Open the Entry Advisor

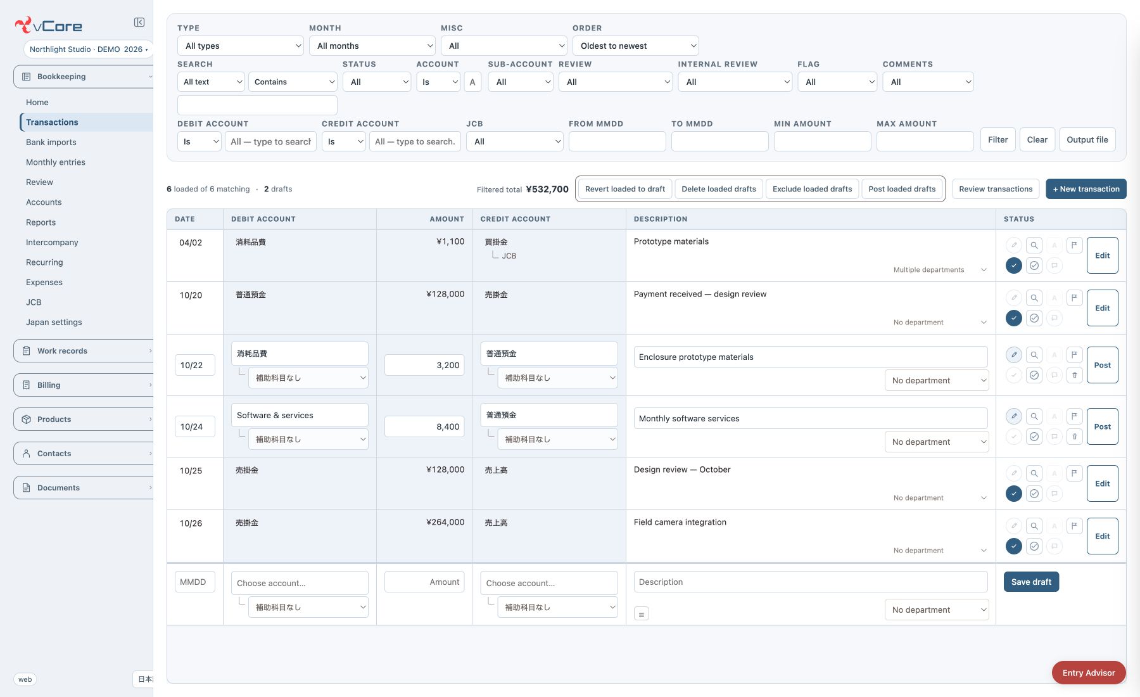click(1089, 673)
